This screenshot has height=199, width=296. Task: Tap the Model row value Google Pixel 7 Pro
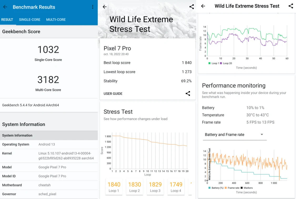(52, 167)
